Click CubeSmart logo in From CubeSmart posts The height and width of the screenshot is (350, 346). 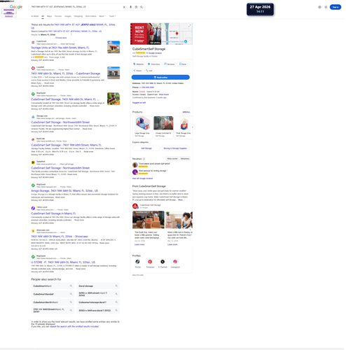pyautogui.click(x=135, y=206)
